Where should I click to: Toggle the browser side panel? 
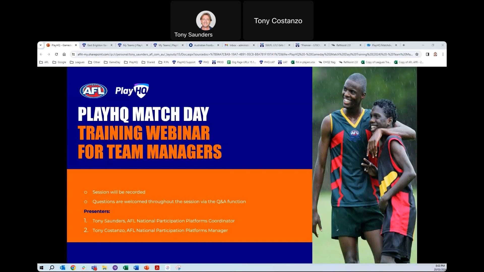tap(427, 54)
